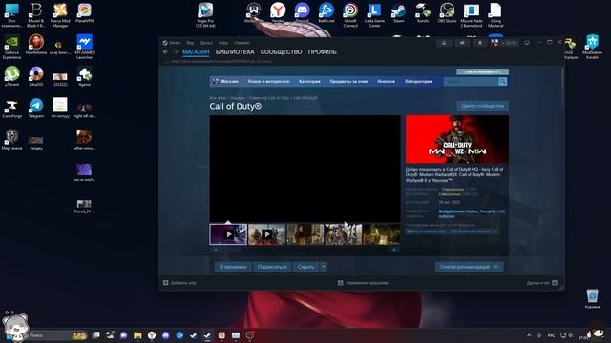
Task: Launch the OBS Studio desktop icon
Action: click(x=447, y=12)
